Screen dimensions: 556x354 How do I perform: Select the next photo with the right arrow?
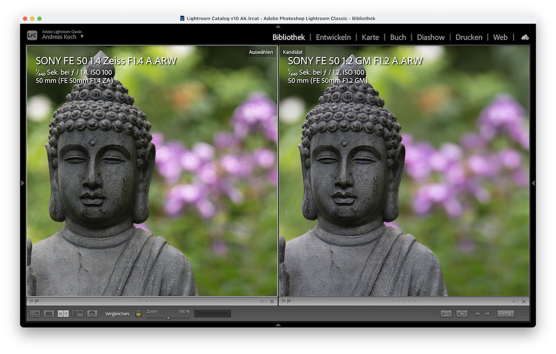click(x=487, y=314)
